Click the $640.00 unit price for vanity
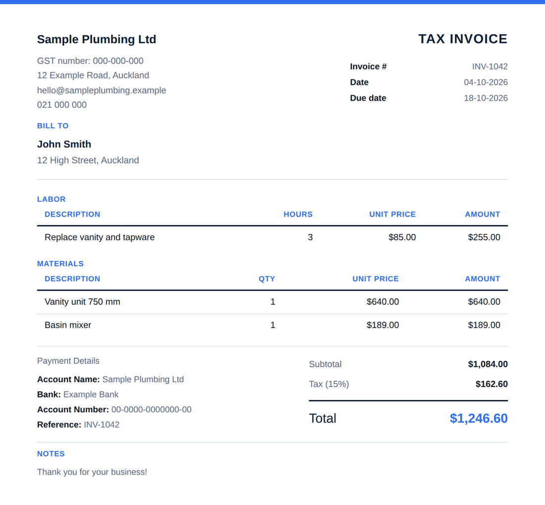The image size is (545, 505). point(382,302)
